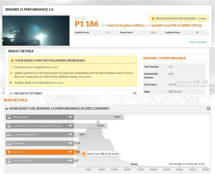Screen dimensions: 215x175
Task: Expand the Notebook dropdown arrow
Action: point(70,143)
